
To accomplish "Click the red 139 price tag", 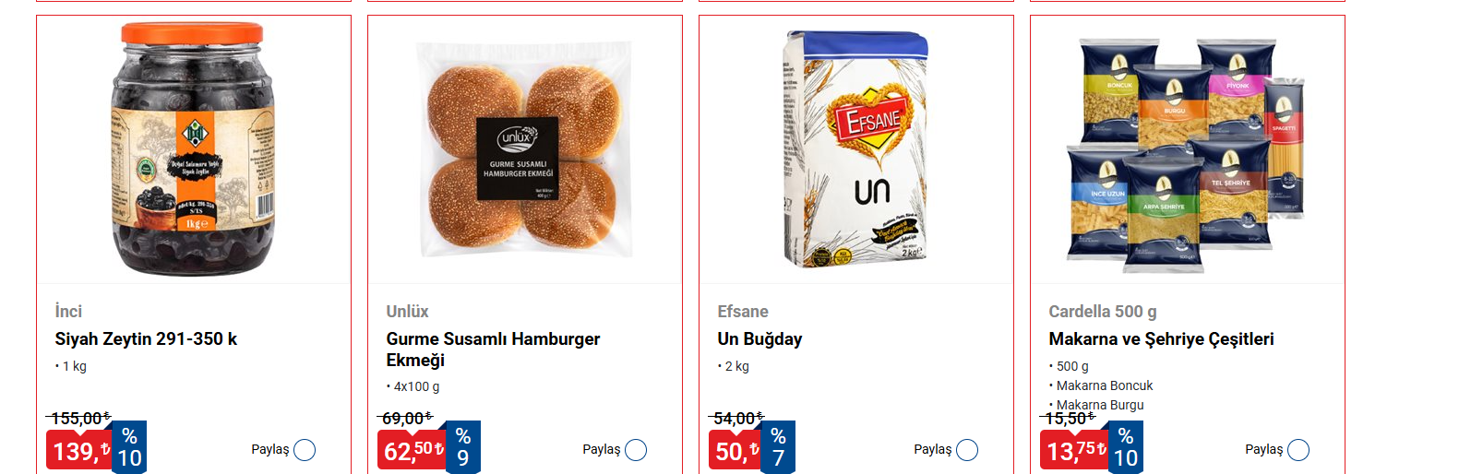I will 79,451.
